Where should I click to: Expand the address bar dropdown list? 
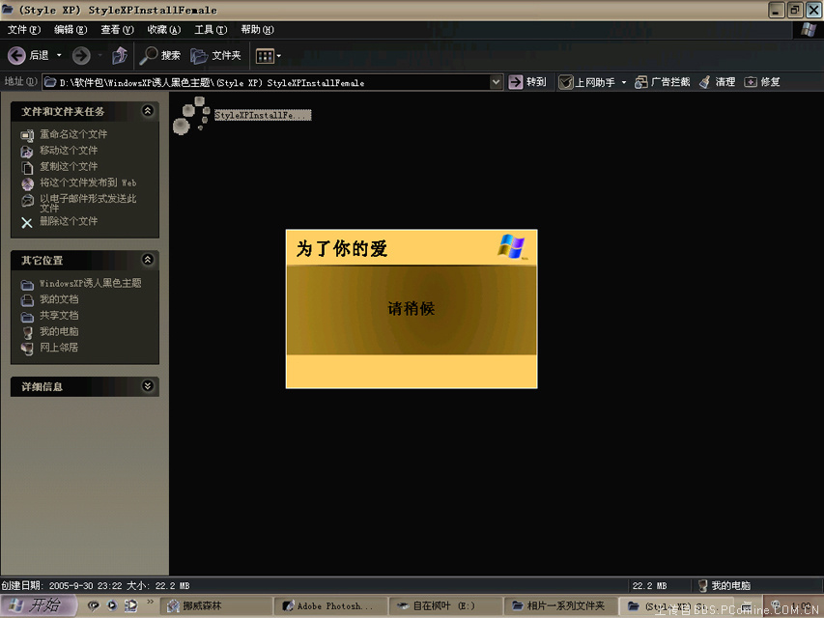(497, 82)
